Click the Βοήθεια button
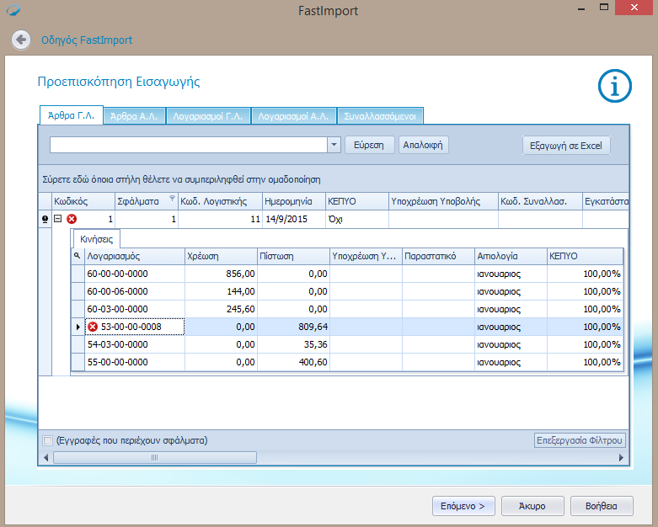The height and width of the screenshot is (527, 658). [602, 506]
